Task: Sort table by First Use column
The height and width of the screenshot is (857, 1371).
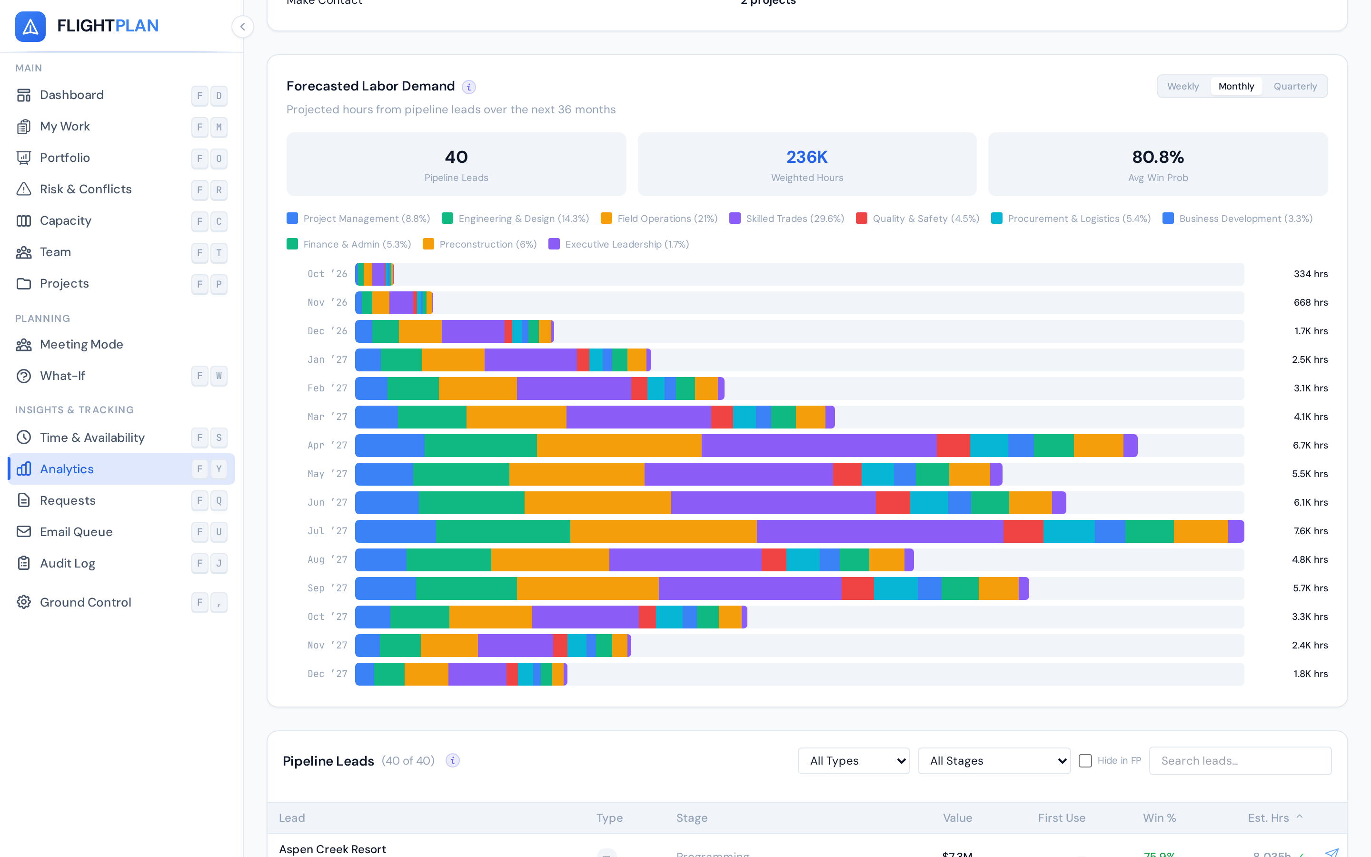Action: tap(1062, 818)
